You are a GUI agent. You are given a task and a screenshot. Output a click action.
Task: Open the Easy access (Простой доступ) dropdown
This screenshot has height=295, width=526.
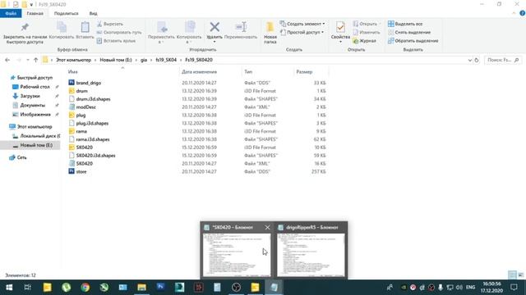coord(302,32)
